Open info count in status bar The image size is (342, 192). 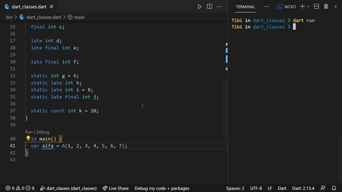pyautogui.click(x=30, y=188)
